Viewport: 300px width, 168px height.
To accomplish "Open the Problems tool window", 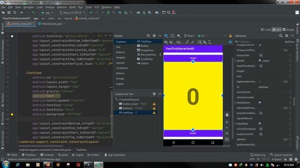I will tap(29, 155).
